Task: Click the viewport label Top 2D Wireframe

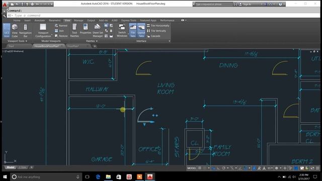Action: click(x=13, y=51)
